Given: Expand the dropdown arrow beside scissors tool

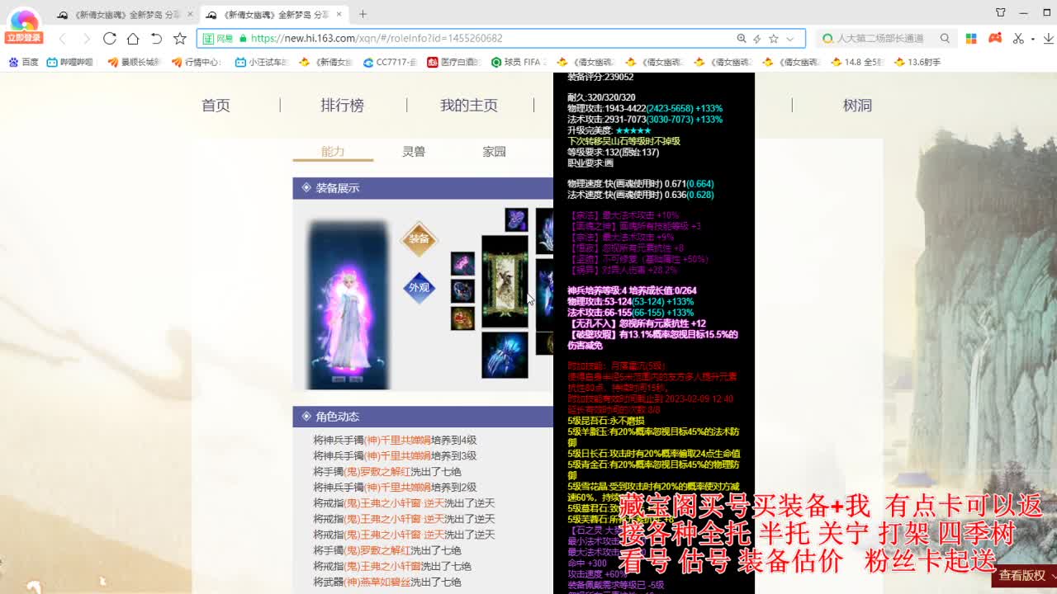Looking at the screenshot, I should [1033, 39].
